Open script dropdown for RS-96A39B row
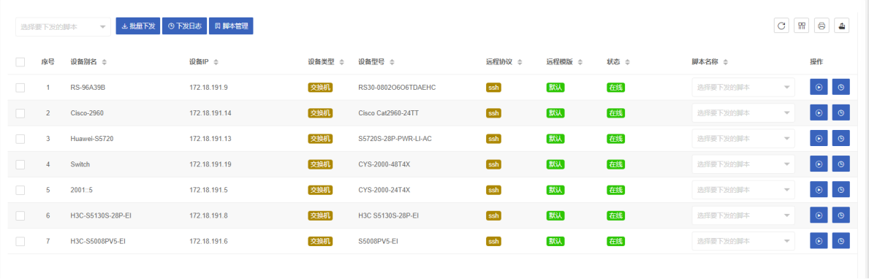Image resolution: width=869 pixels, height=279 pixels. click(743, 88)
